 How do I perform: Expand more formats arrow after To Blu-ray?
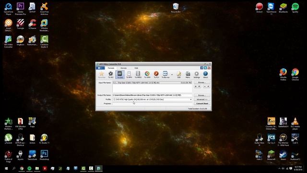click(172, 75)
